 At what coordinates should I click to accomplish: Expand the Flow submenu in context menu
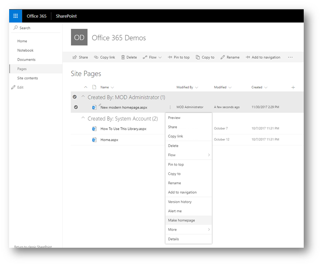click(209, 155)
